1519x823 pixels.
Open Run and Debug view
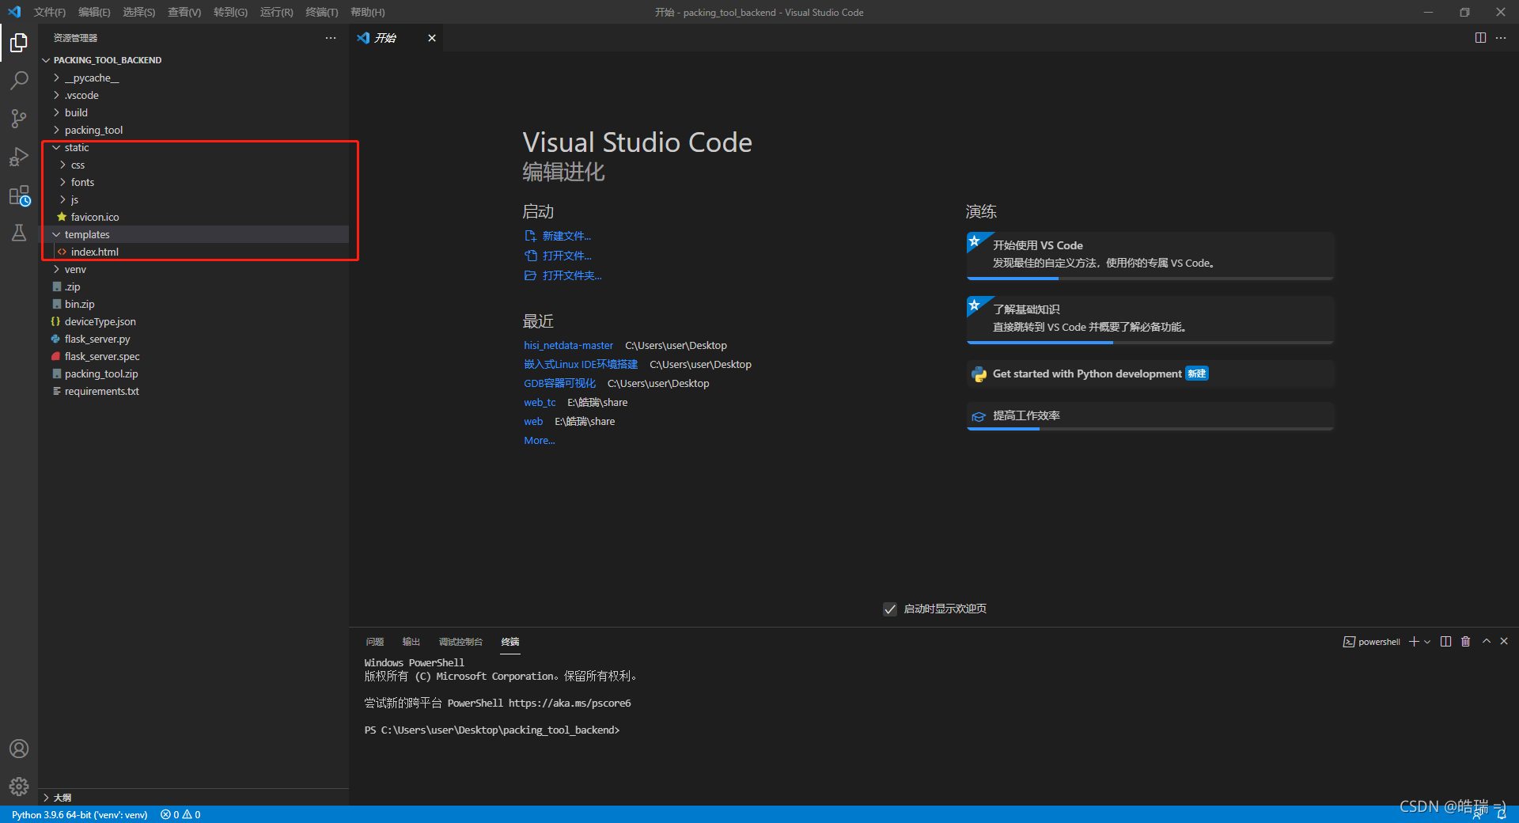[x=19, y=157]
